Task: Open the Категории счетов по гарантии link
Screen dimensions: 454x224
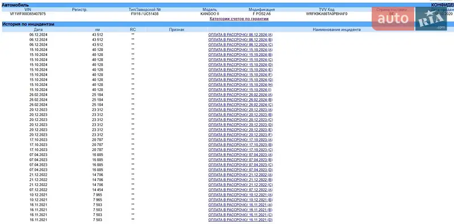Action: (x=239, y=19)
